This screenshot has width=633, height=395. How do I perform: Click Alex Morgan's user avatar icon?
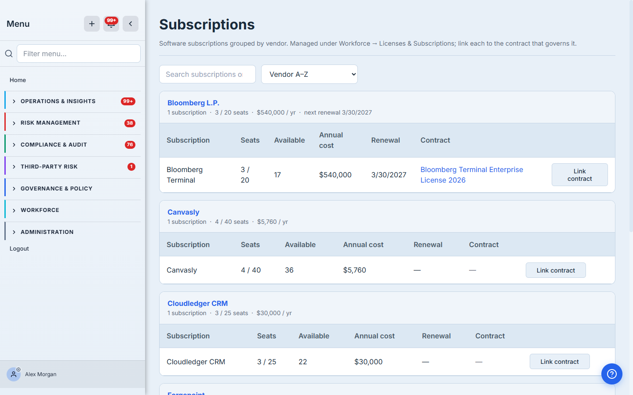[14, 374]
